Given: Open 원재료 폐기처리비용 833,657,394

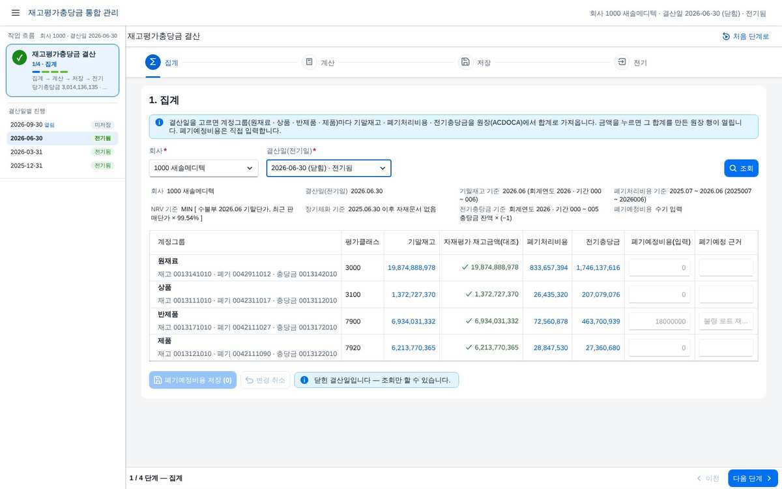Looking at the screenshot, I should pyautogui.click(x=549, y=268).
